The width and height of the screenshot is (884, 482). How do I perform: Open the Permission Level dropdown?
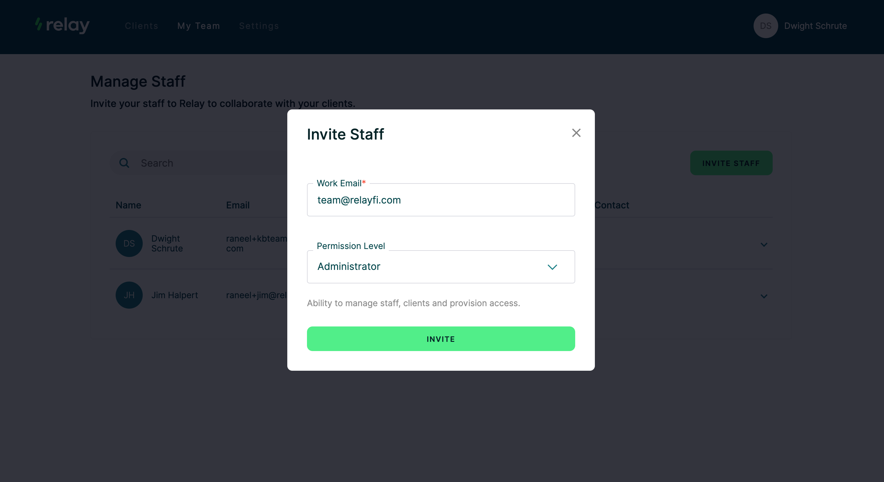tap(441, 267)
